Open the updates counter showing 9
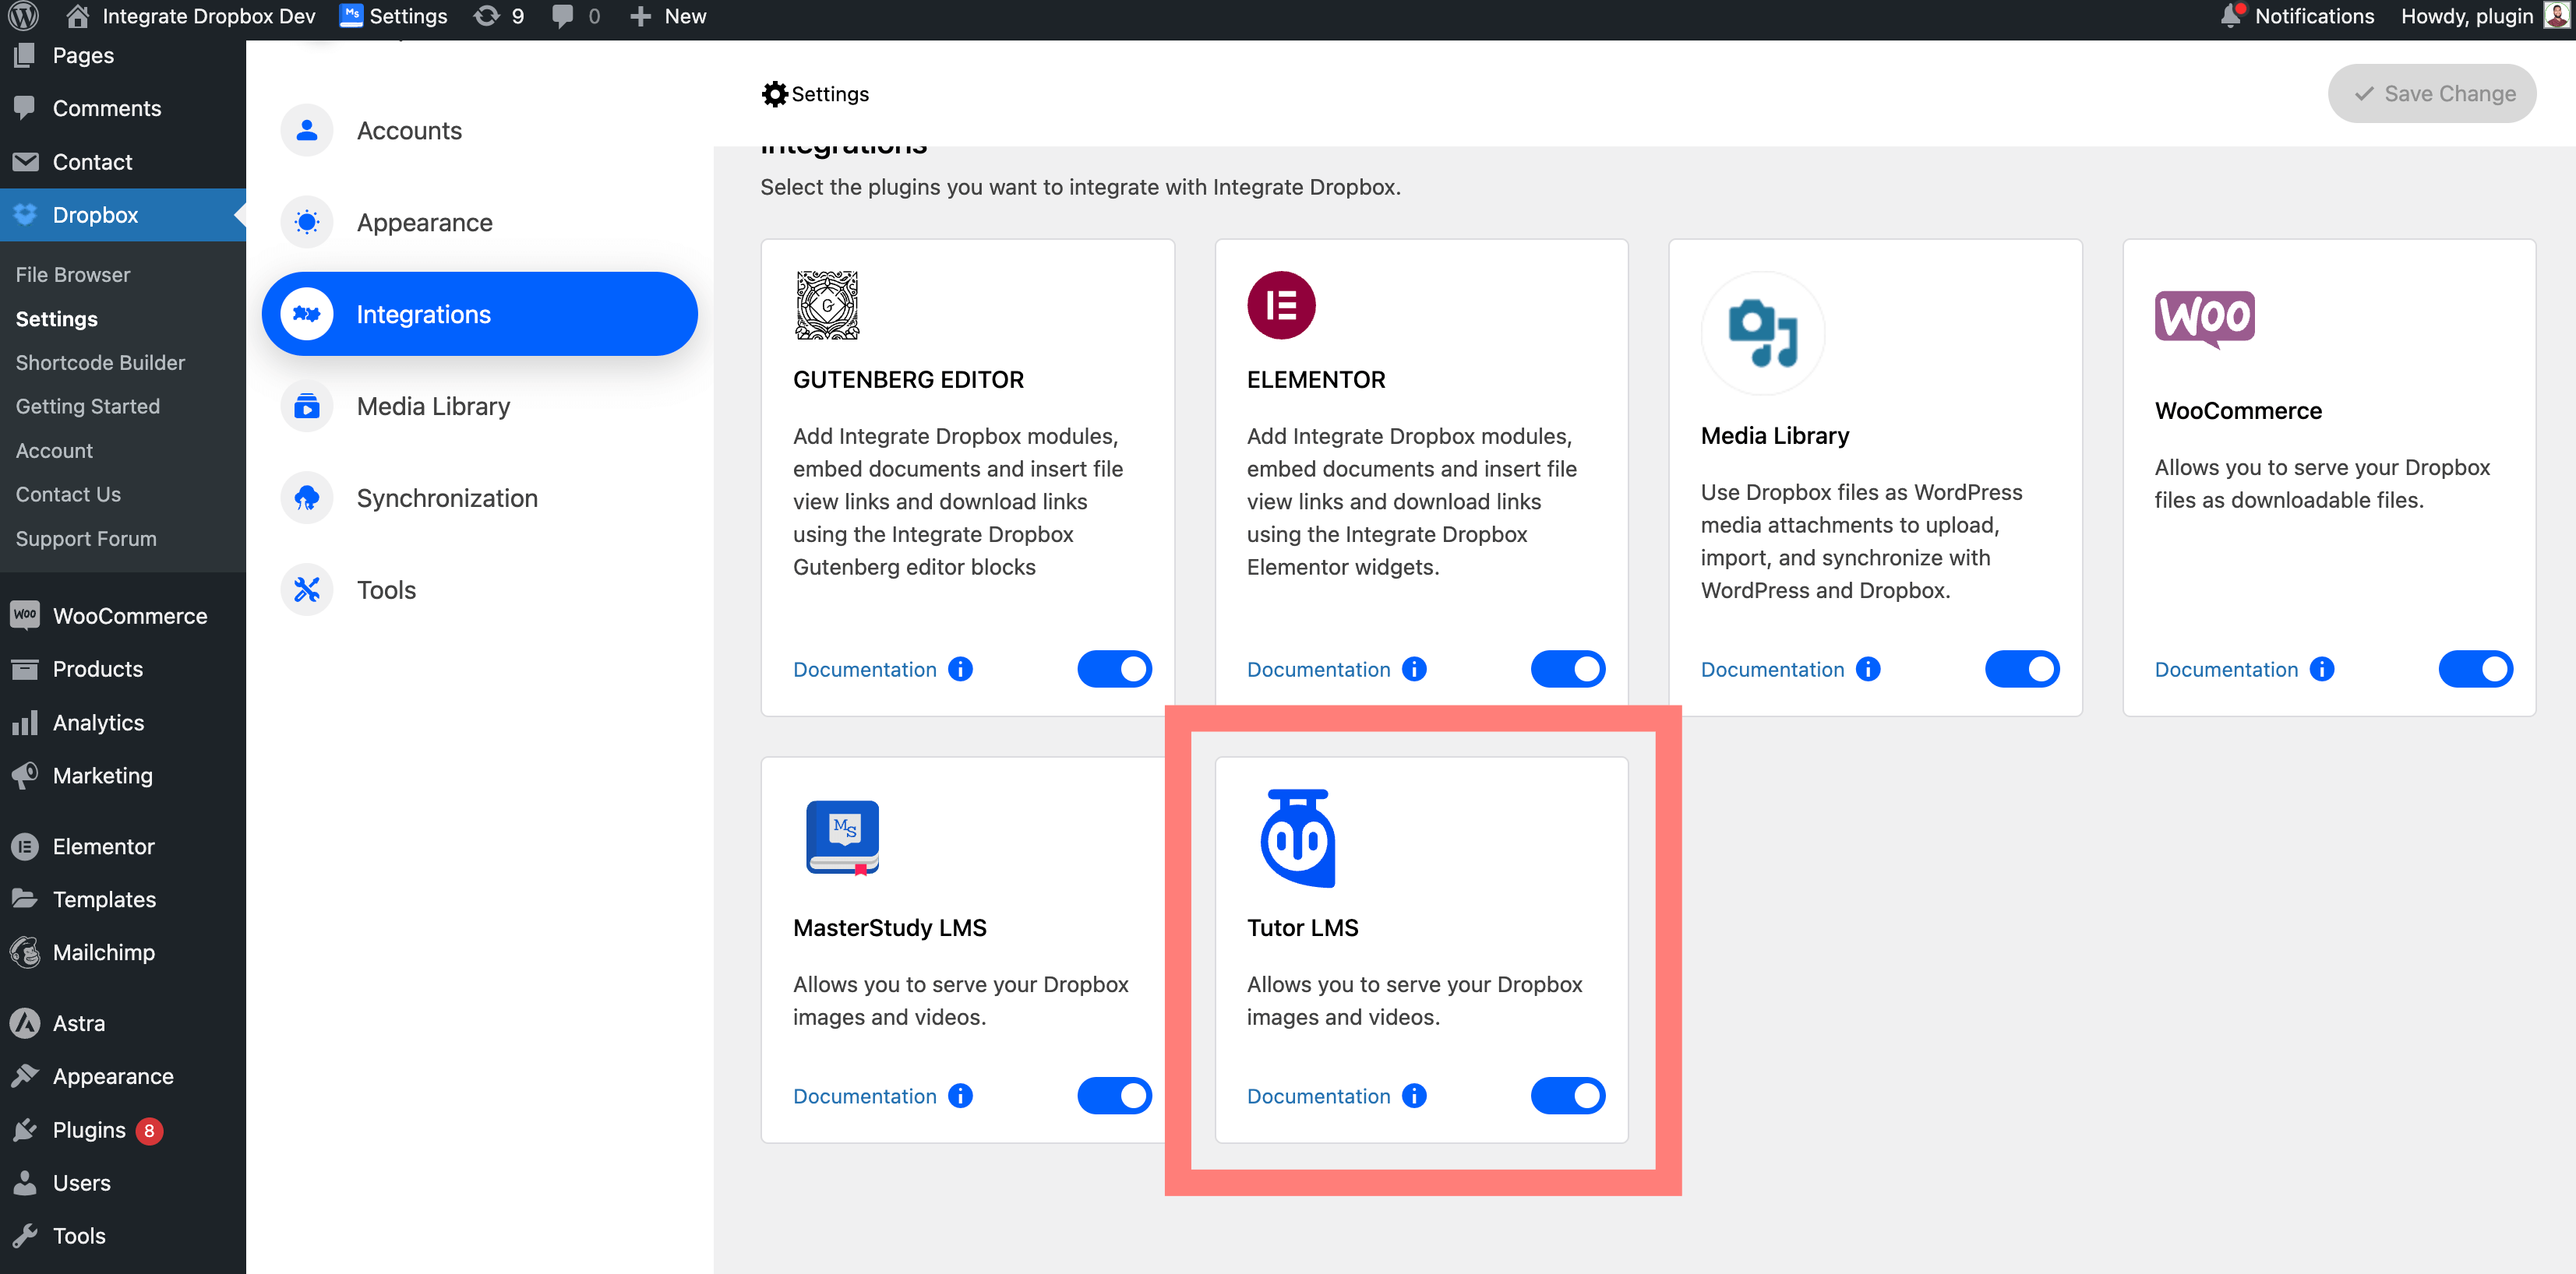2576x1274 pixels. 498,16
